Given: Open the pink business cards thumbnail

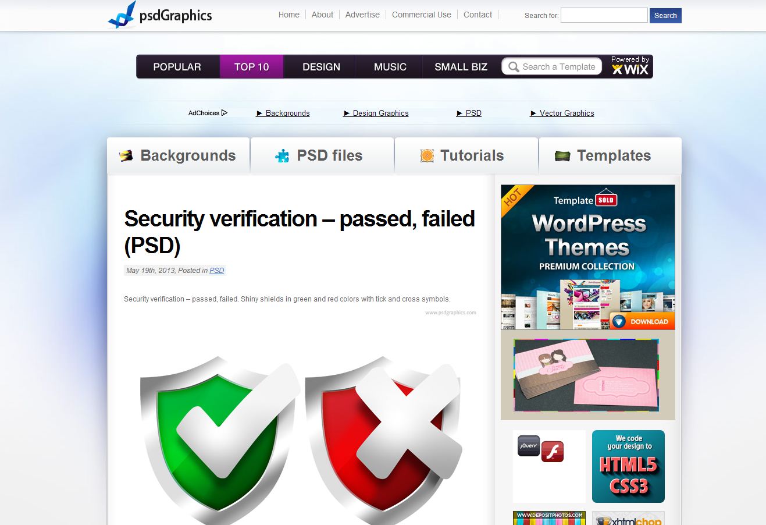Looking at the screenshot, I should pyautogui.click(x=586, y=375).
